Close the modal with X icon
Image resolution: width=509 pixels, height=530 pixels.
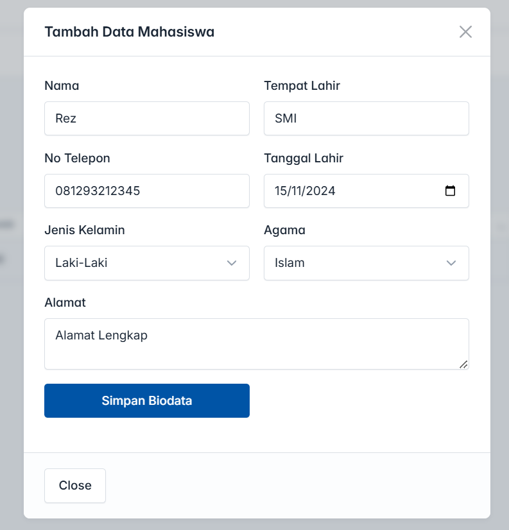[465, 32]
